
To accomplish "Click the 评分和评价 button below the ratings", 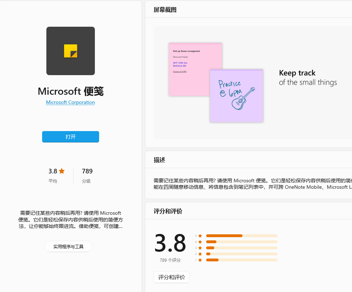I will click(172, 277).
